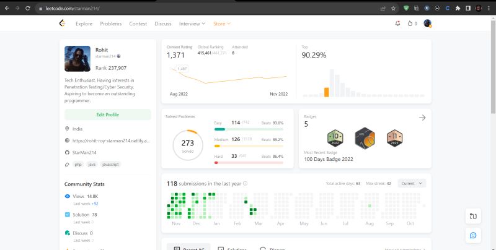Open Explore in the navigation bar
Viewport: 496px width, 250px height.
(x=84, y=24)
